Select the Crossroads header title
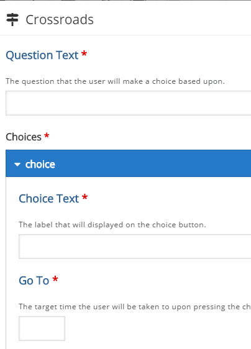The width and height of the screenshot is (251, 349). coord(60,20)
